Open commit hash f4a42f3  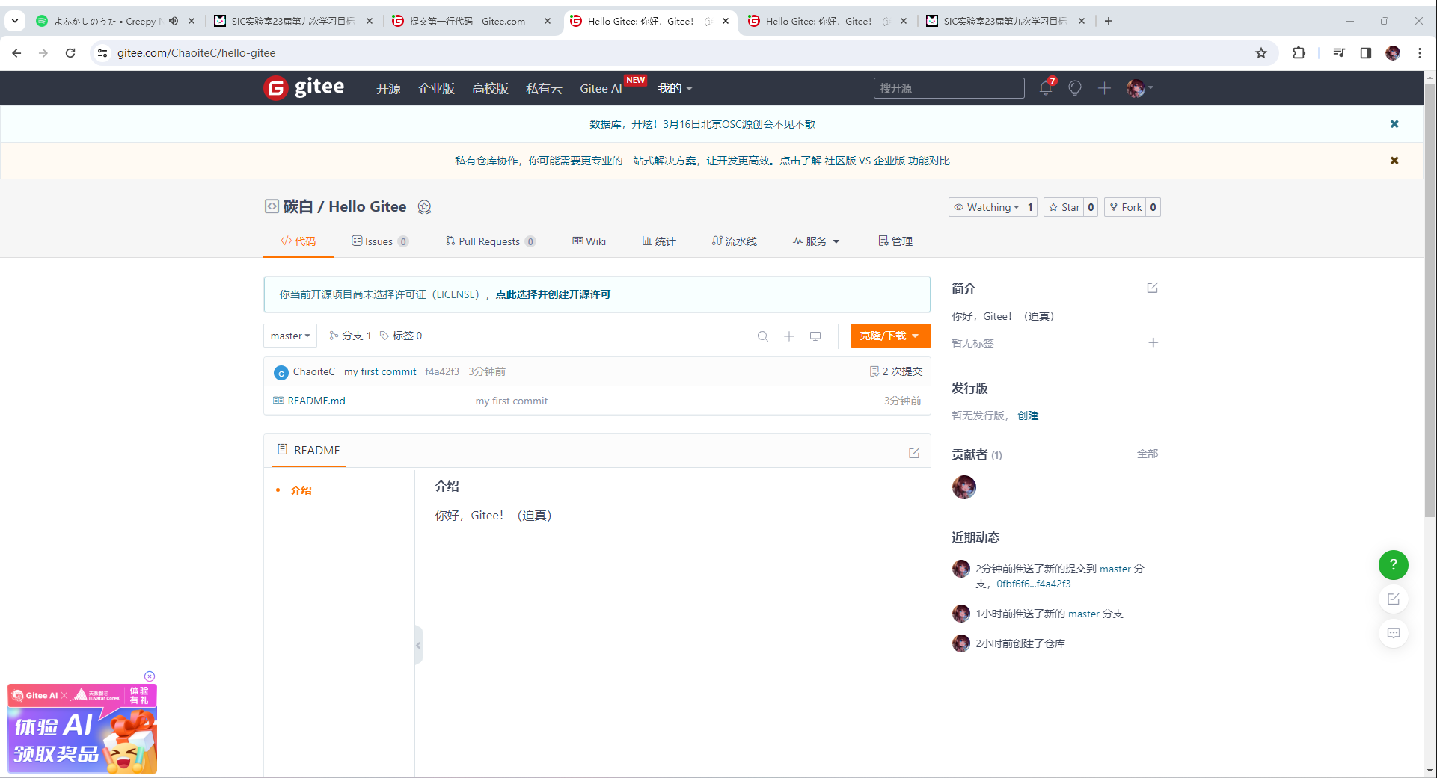[x=442, y=371]
